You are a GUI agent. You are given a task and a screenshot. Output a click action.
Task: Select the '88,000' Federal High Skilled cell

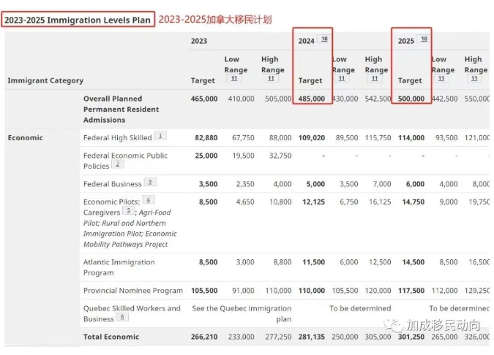tap(280, 138)
